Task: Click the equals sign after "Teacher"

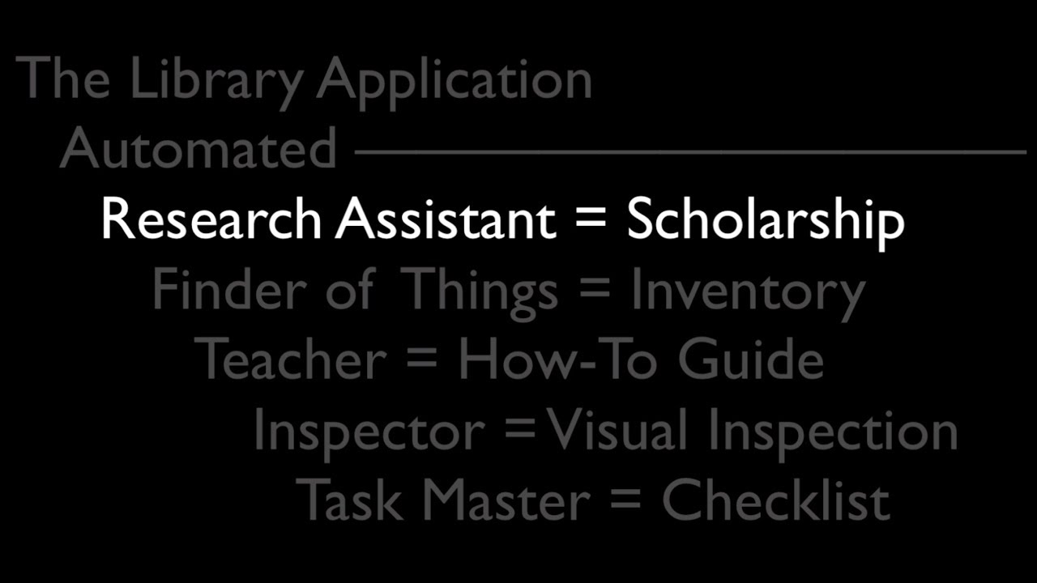Action: point(421,361)
